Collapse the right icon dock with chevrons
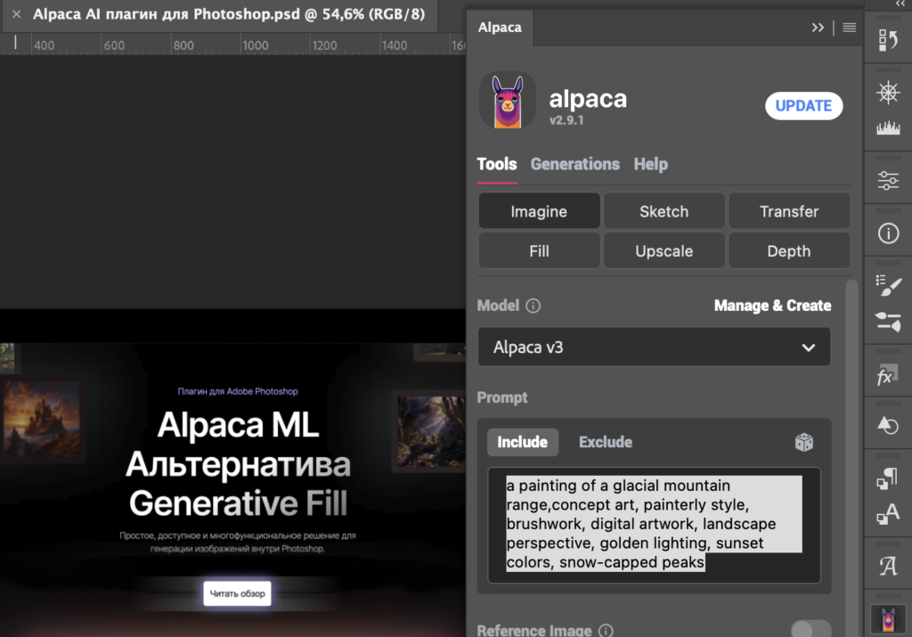 pos(900,4)
